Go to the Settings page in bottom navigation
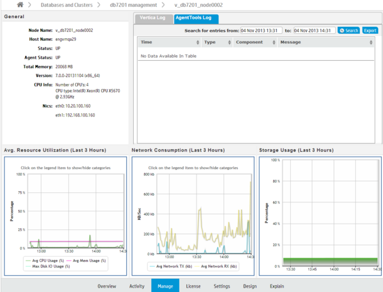This screenshot has height=292, width=383. tap(221, 286)
